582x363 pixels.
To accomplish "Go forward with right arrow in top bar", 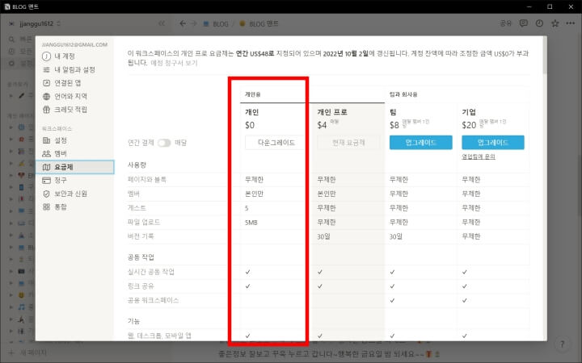I will [x=194, y=23].
